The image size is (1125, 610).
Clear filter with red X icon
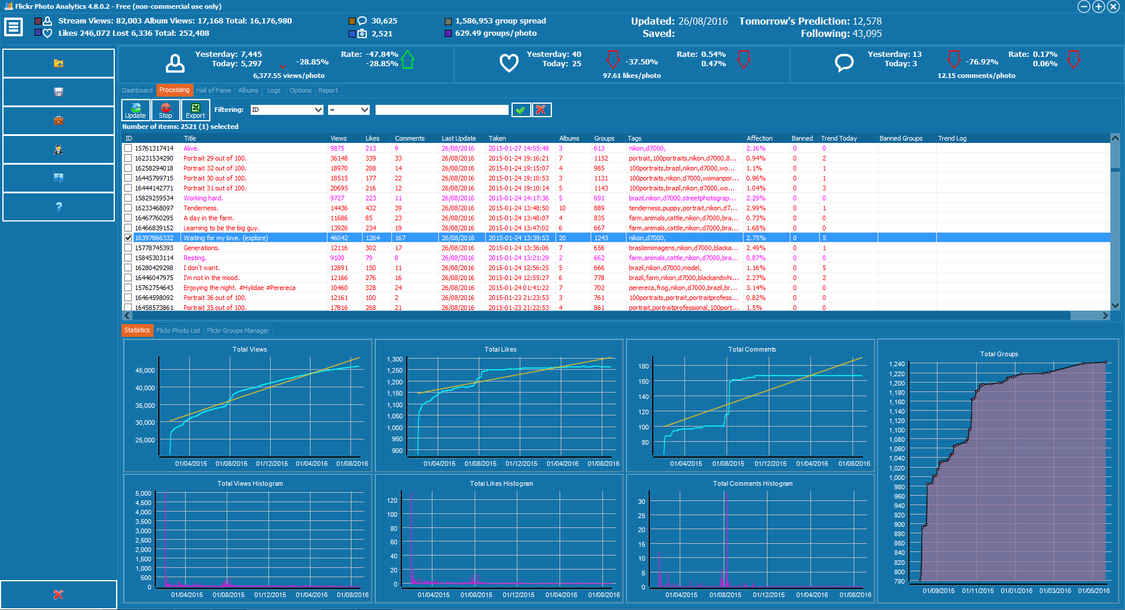pyautogui.click(x=541, y=110)
